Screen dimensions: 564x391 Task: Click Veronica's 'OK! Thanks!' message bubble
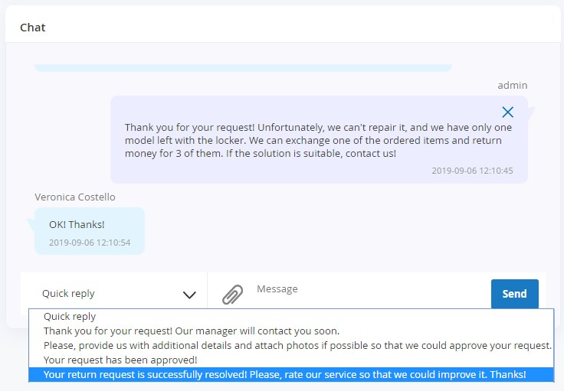90,231
